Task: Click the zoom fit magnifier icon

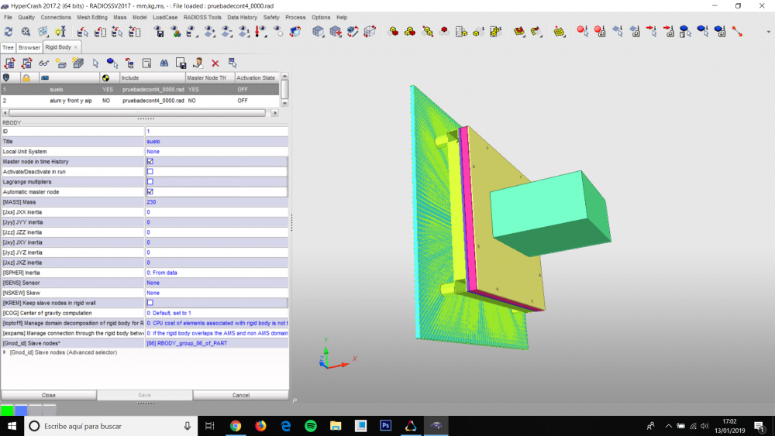Action: point(26,32)
